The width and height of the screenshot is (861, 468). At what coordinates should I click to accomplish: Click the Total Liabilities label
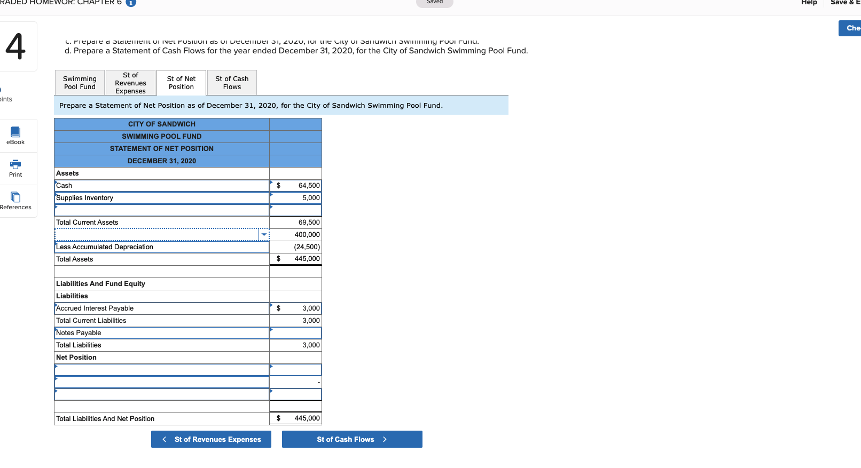click(79, 345)
